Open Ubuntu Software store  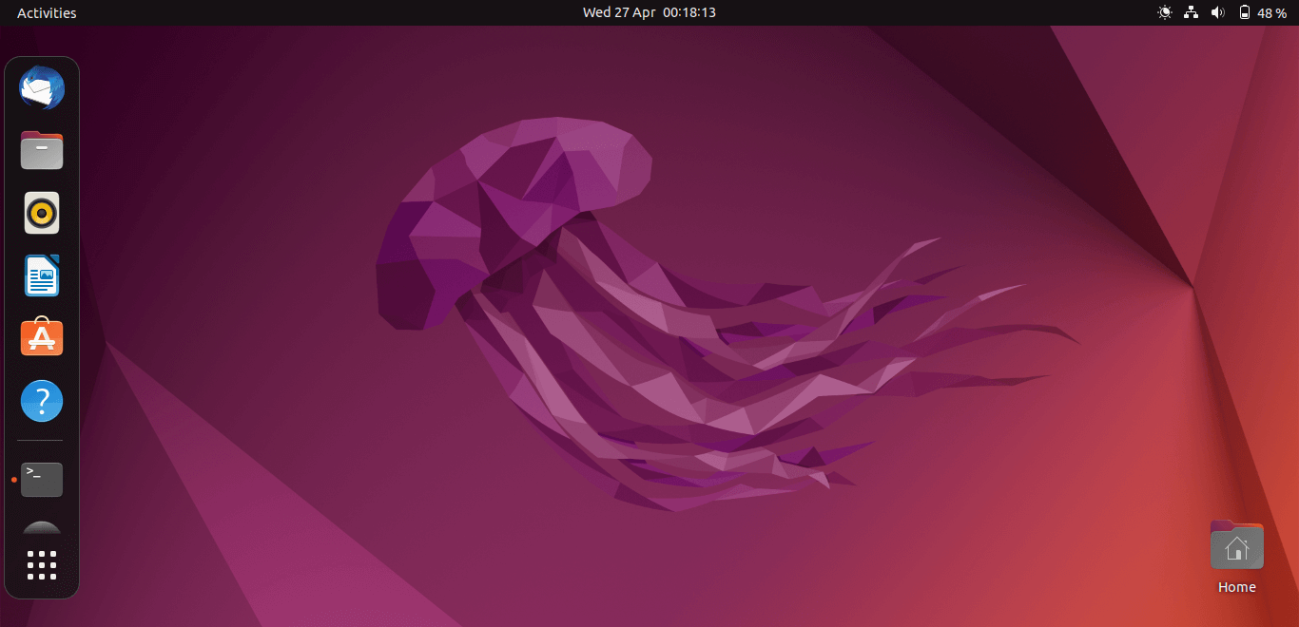point(42,338)
